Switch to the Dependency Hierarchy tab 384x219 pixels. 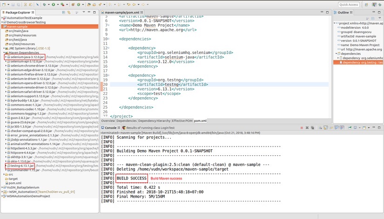[x=154, y=121]
